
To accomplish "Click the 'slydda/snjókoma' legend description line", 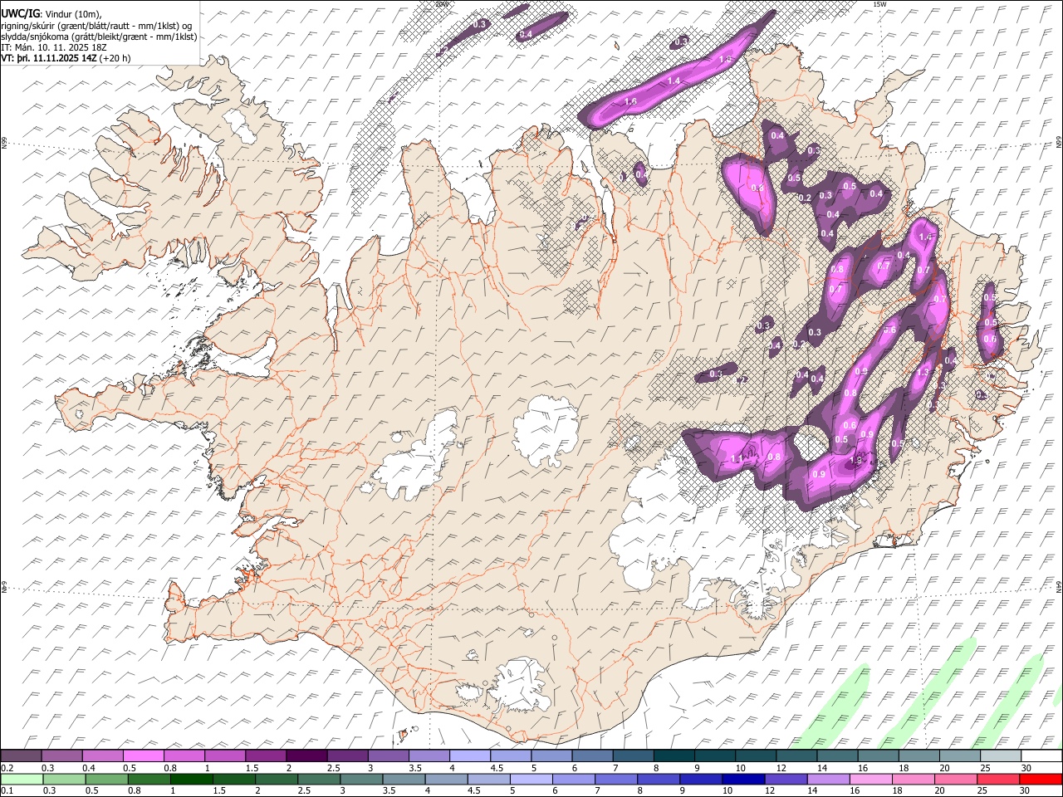I will tap(99, 37).
